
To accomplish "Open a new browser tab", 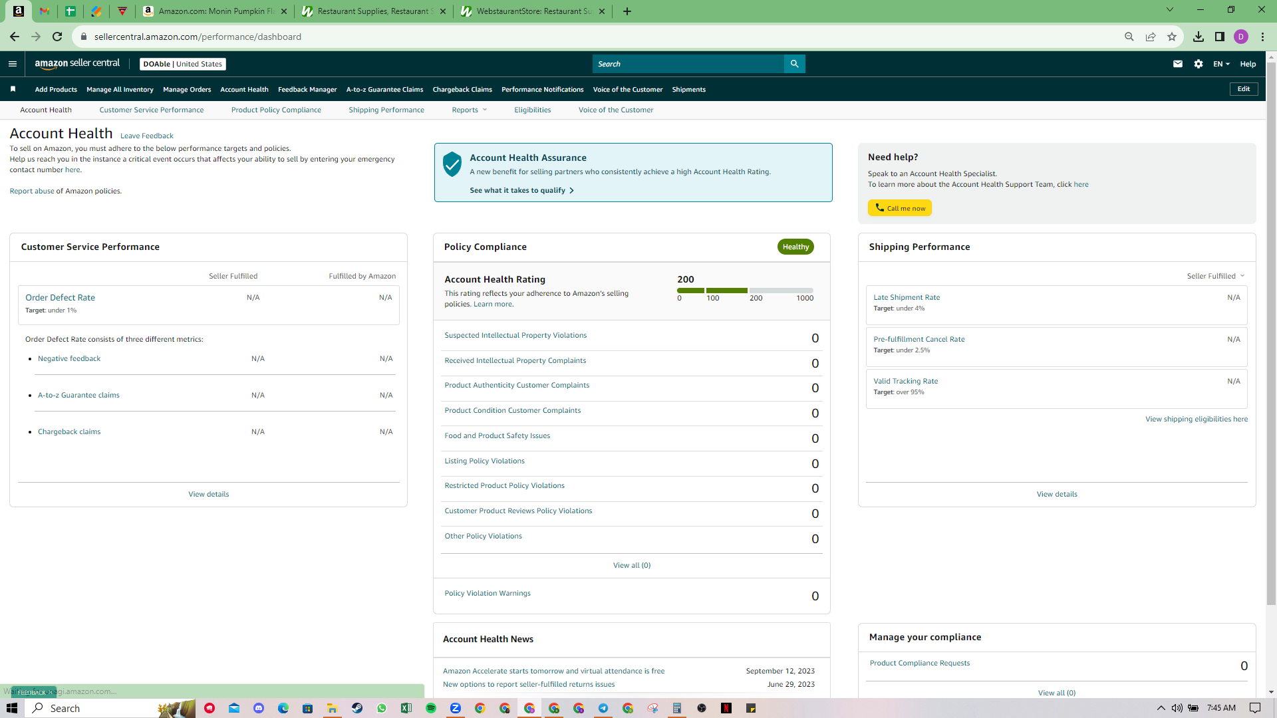I will click(627, 11).
